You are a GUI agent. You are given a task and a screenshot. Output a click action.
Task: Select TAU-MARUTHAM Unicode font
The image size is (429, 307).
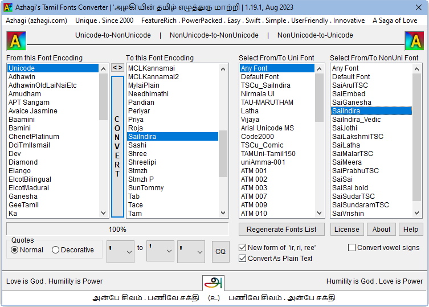277,103
